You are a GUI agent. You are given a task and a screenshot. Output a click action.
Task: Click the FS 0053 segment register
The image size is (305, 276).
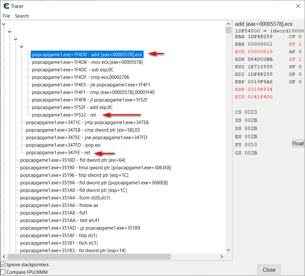click(246, 145)
